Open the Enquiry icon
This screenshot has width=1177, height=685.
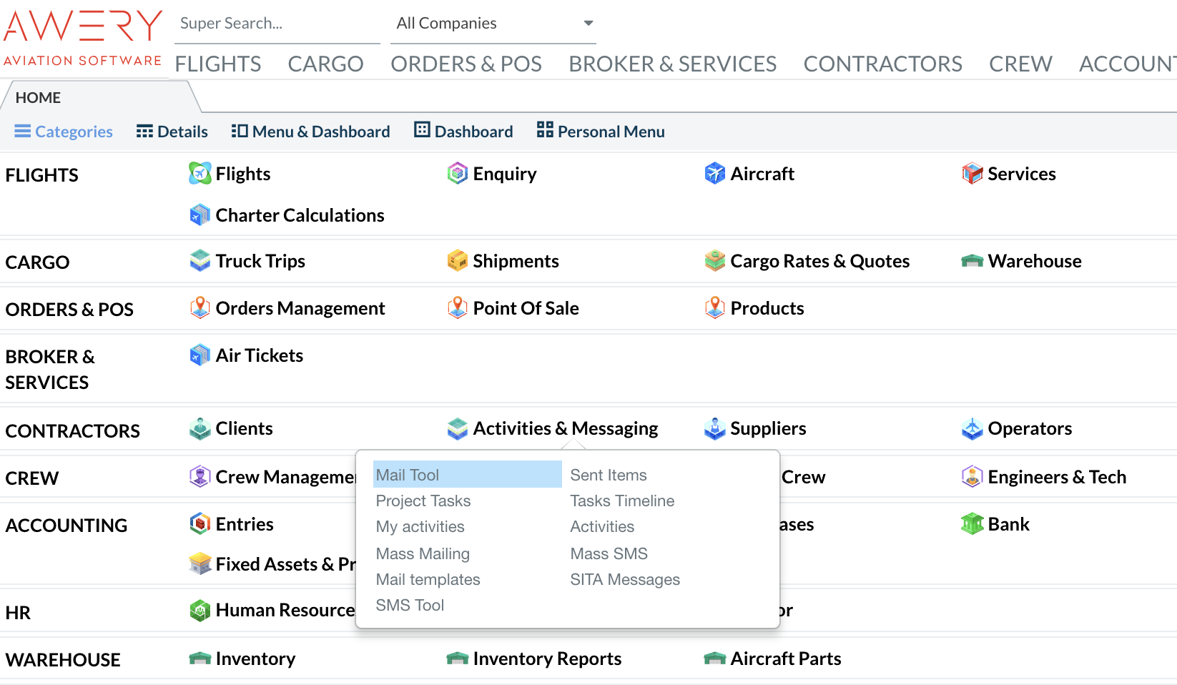[x=457, y=174]
